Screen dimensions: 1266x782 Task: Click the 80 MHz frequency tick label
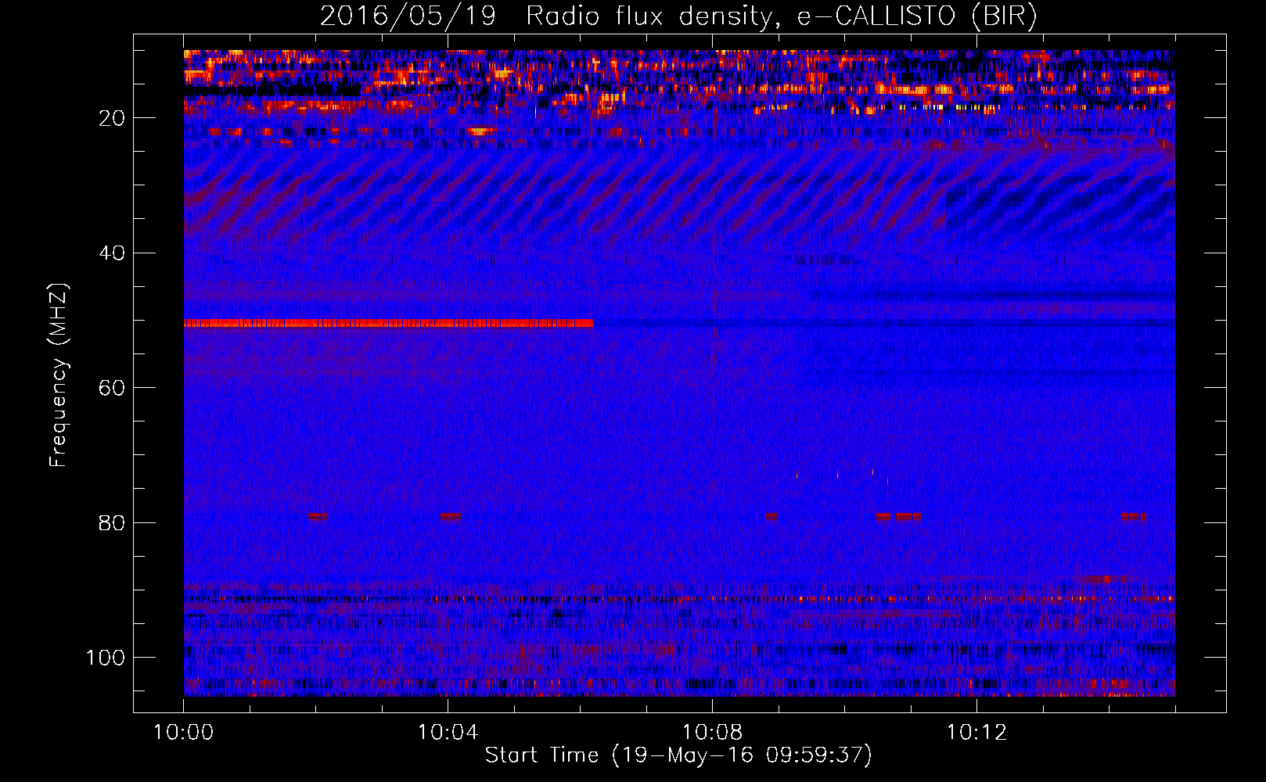(113, 522)
